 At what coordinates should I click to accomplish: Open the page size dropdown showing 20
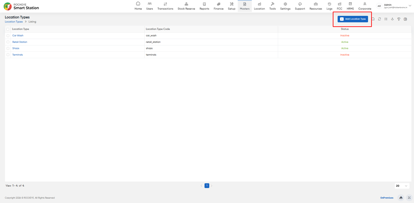tap(402, 186)
